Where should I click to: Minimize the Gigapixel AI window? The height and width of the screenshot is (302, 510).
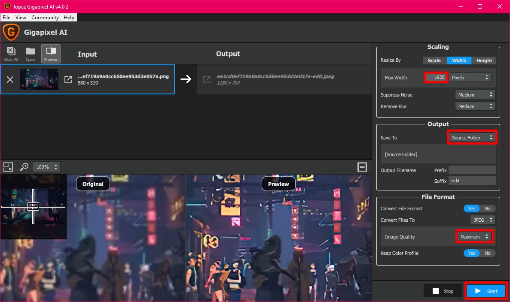coord(460,6)
